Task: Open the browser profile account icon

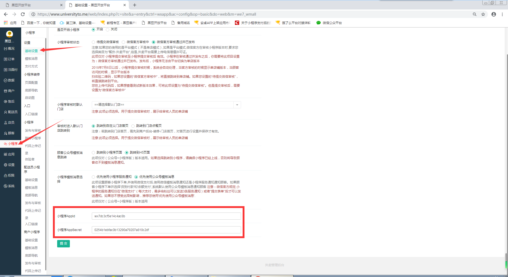Action: [x=494, y=14]
